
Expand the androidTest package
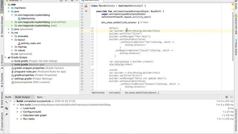click(12, 22)
